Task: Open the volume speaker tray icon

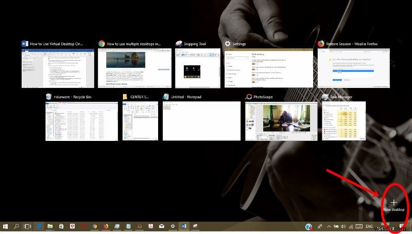Action: pyautogui.click(x=343, y=226)
